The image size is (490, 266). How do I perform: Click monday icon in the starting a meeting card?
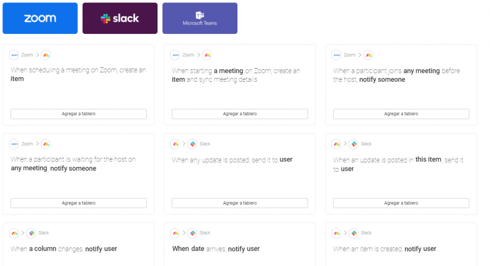[x=207, y=55]
